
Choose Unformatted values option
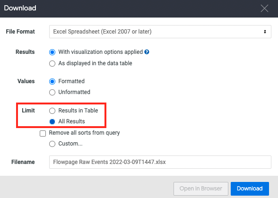(x=52, y=92)
